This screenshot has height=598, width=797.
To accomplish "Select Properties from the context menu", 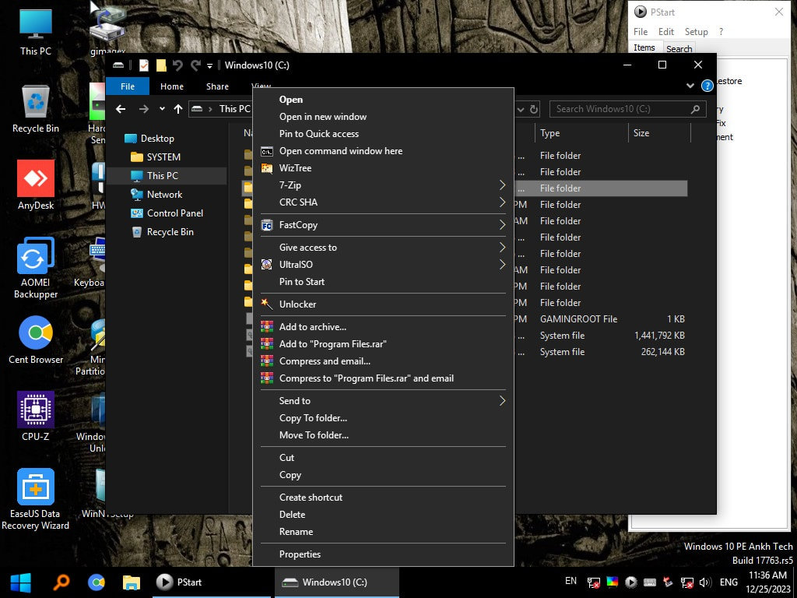I will pos(300,554).
